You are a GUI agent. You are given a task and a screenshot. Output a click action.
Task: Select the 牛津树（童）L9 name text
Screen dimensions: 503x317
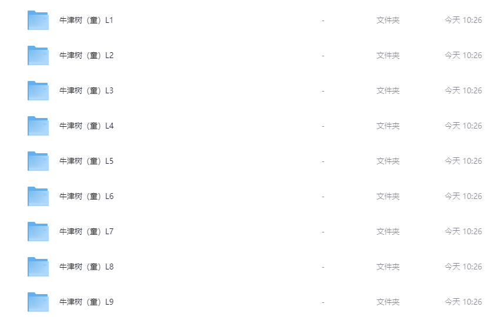coord(86,302)
